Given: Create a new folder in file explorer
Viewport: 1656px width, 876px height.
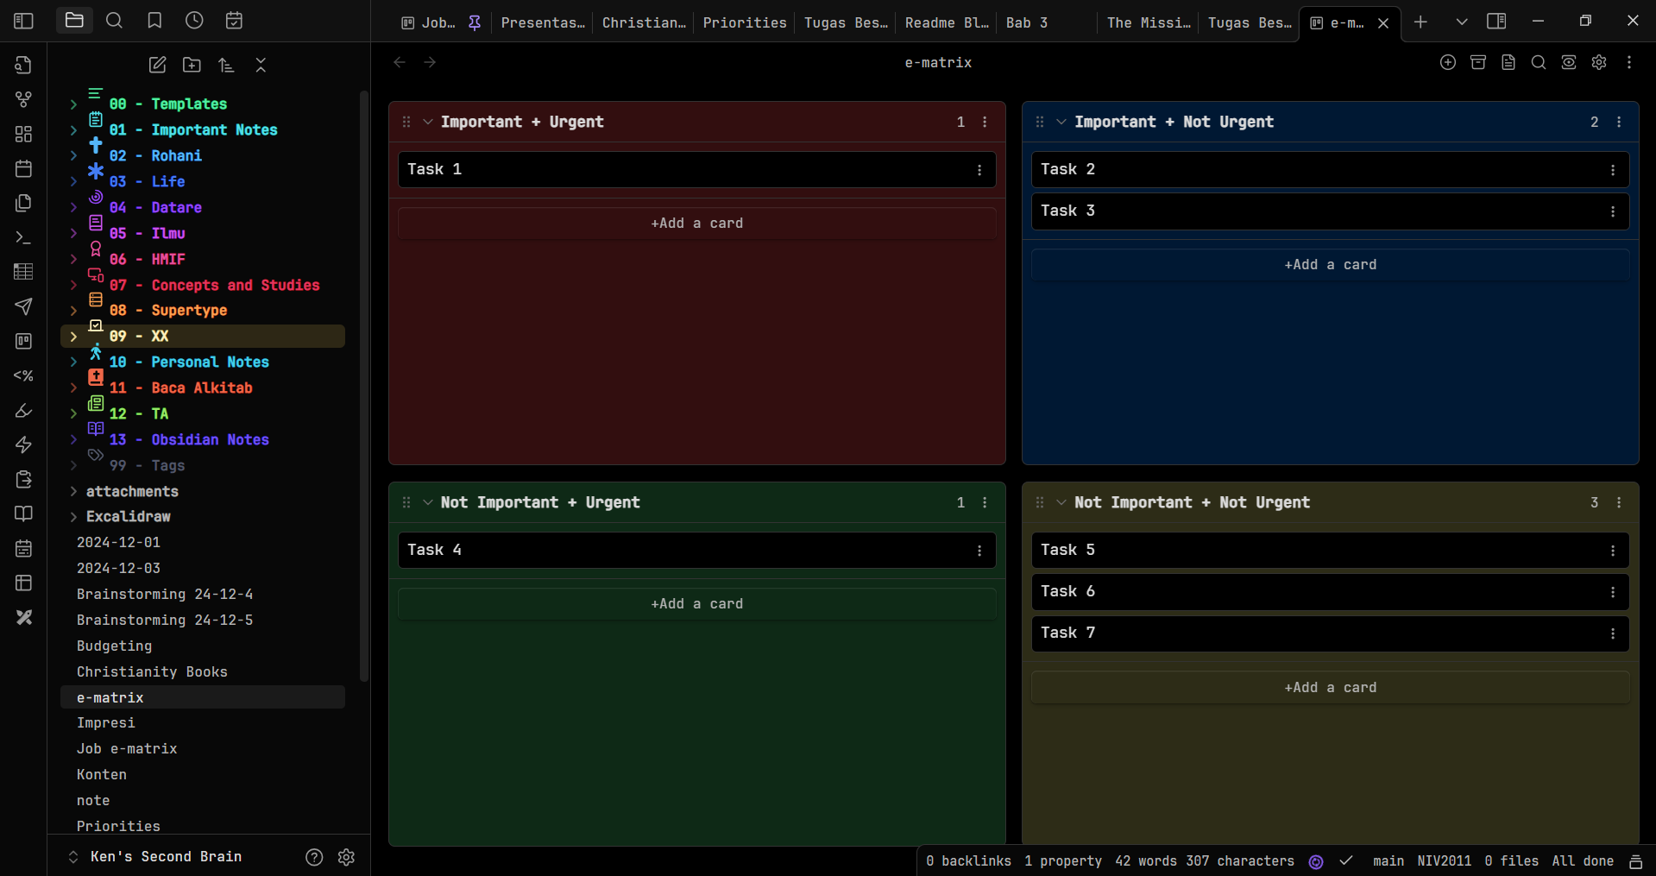Looking at the screenshot, I should (x=192, y=65).
